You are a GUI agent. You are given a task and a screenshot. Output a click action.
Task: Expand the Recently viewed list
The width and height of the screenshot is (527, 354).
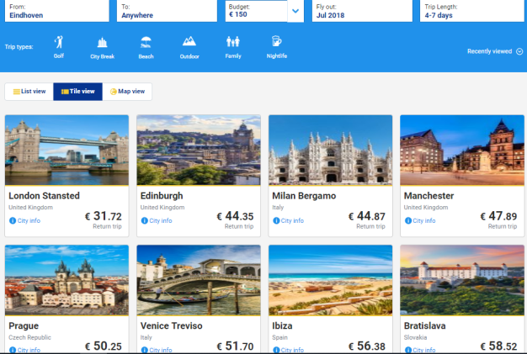point(495,51)
